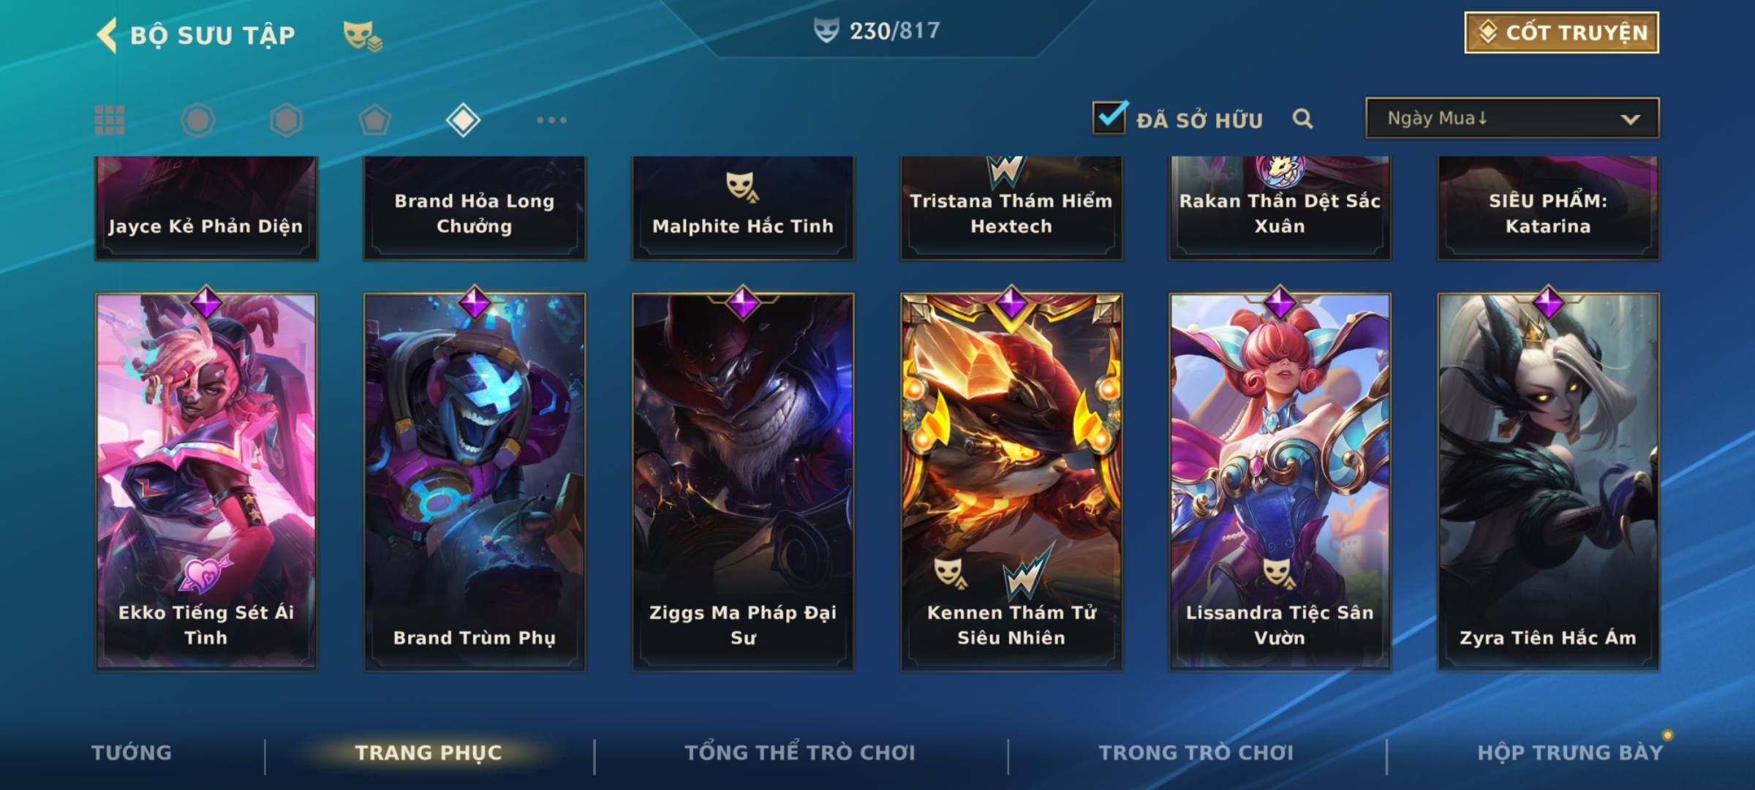Select the first round rarity filter icon
This screenshot has height=790, width=1755.
pyautogui.click(x=197, y=120)
